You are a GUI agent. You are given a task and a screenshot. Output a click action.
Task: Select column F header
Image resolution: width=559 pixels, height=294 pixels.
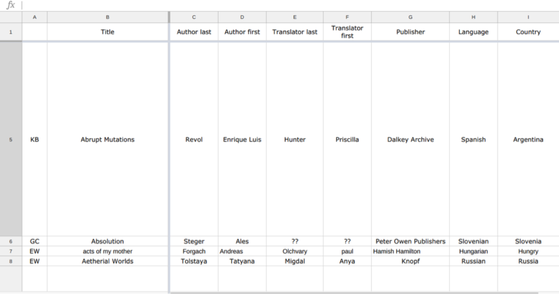[347, 17]
